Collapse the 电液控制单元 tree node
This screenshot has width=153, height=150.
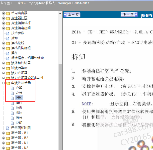tap(3, 83)
